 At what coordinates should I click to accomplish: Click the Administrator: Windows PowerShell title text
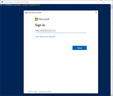pos(16,2)
